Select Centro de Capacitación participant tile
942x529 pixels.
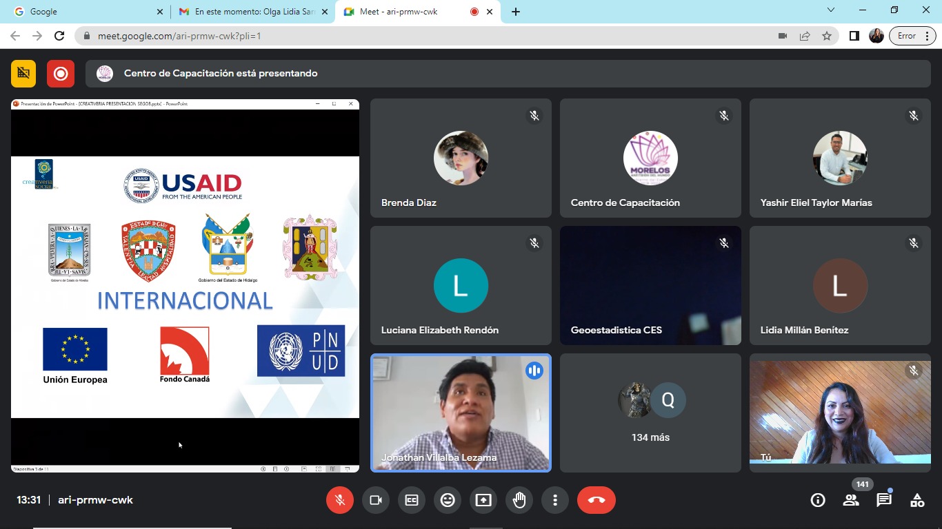pyautogui.click(x=650, y=158)
